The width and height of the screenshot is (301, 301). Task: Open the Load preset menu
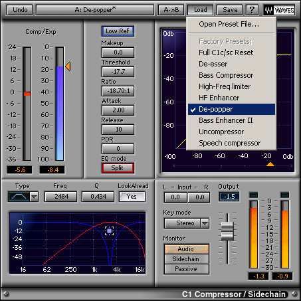pyautogui.click(x=201, y=10)
